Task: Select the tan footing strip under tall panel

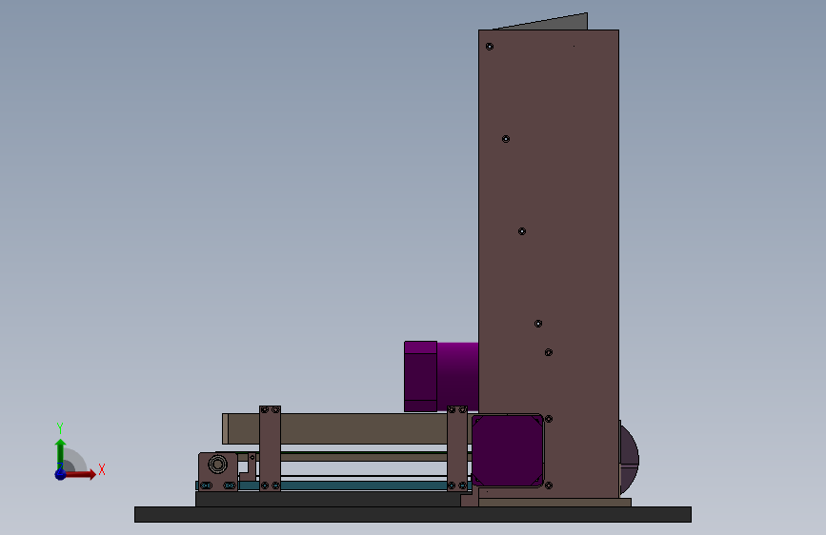Action: [x=554, y=503]
